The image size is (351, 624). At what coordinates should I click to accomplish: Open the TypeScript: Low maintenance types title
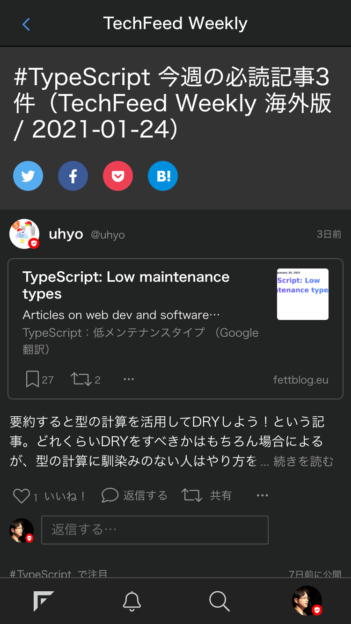[x=126, y=285]
